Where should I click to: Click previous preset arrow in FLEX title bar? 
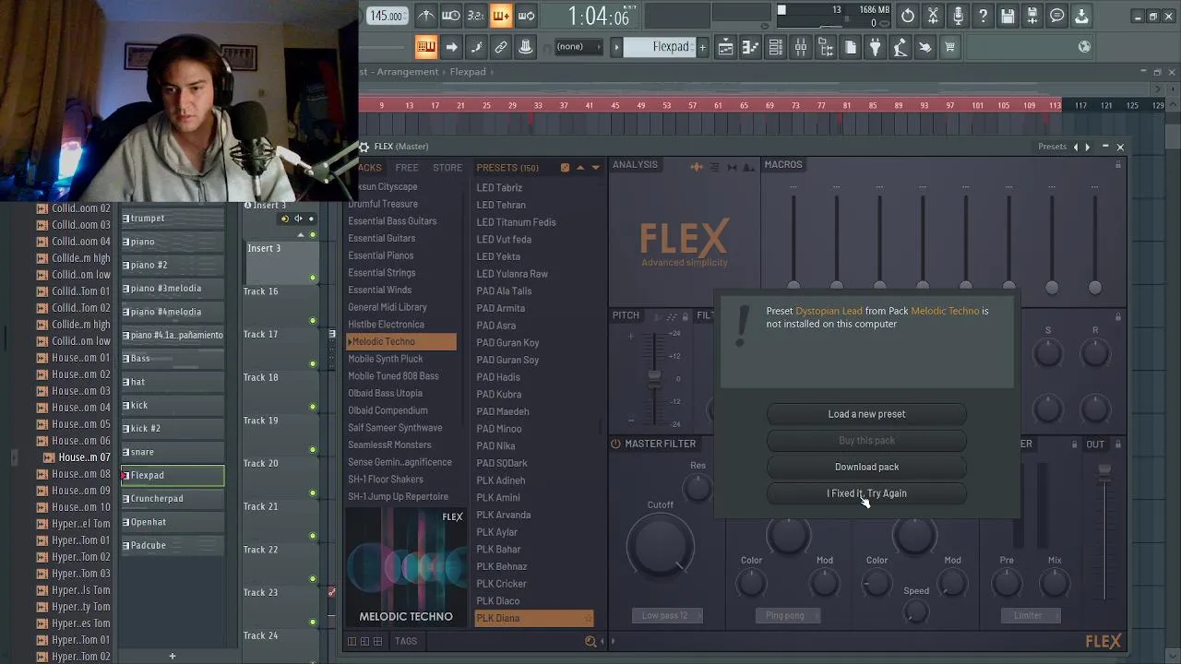tap(1075, 147)
